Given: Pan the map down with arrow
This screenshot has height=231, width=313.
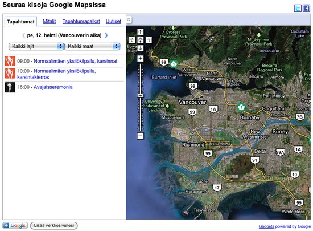Looking at the screenshot, I should point(141,48).
